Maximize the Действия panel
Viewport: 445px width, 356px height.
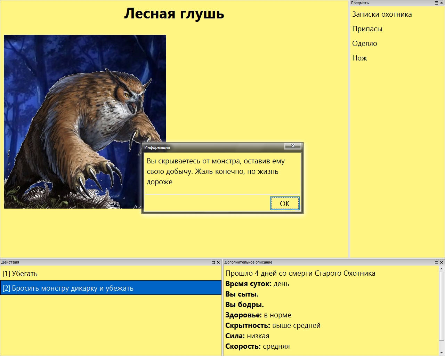(213, 262)
